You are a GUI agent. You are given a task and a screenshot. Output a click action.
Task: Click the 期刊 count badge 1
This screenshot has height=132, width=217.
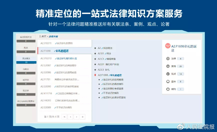click(x=180, y=89)
